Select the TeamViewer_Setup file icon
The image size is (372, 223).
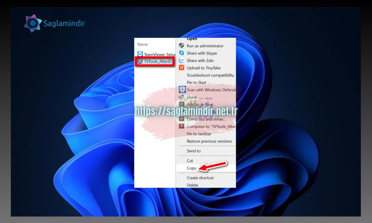(x=140, y=54)
